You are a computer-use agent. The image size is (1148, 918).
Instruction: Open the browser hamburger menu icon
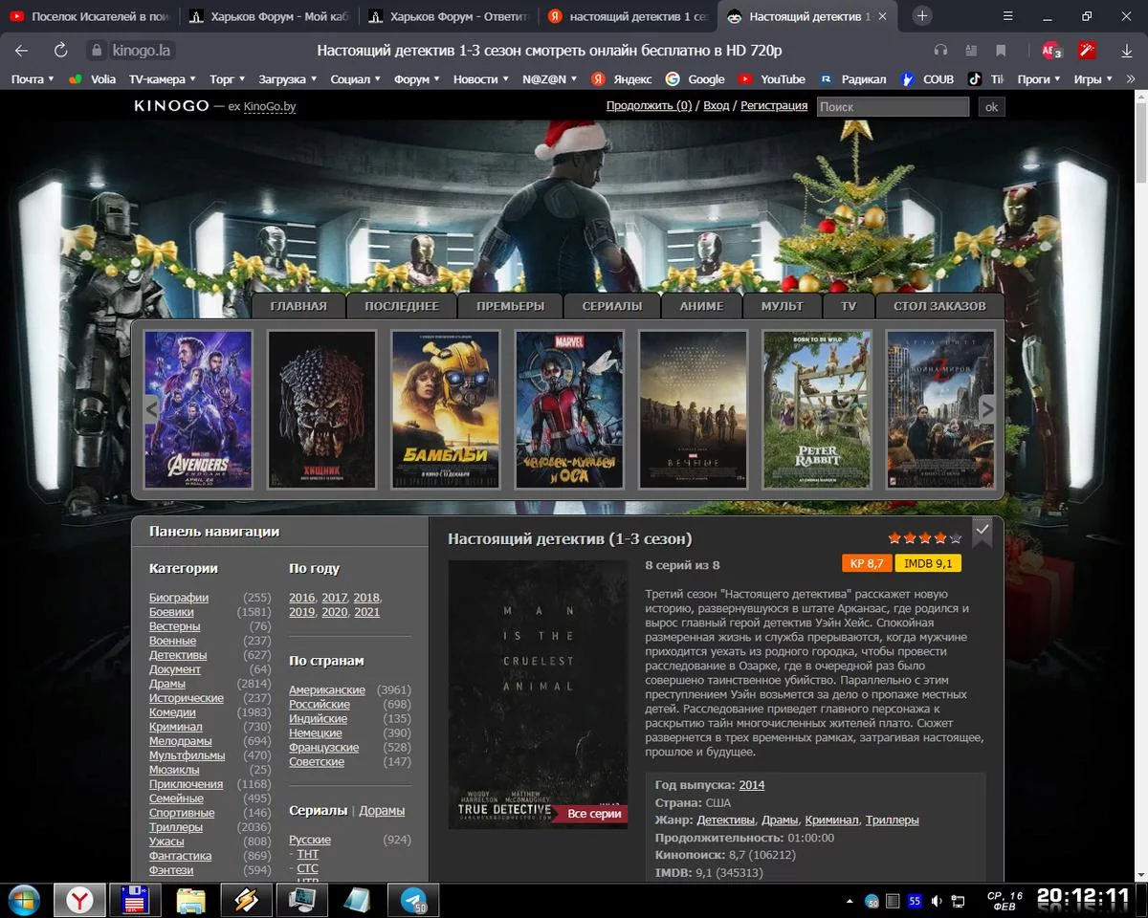[1009, 15]
